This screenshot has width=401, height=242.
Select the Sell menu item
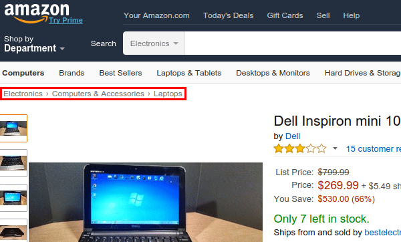pos(323,15)
